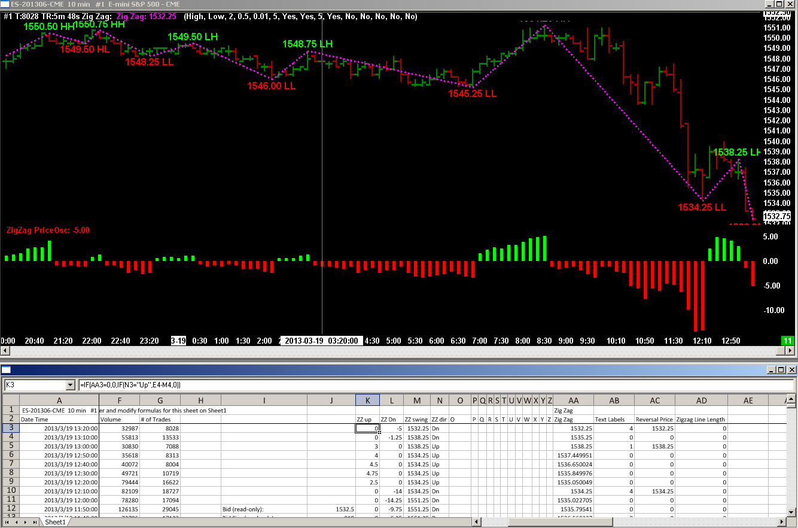Click the '1549.50 HL' zig zag label
This screenshot has width=798, height=528.
(84, 49)
